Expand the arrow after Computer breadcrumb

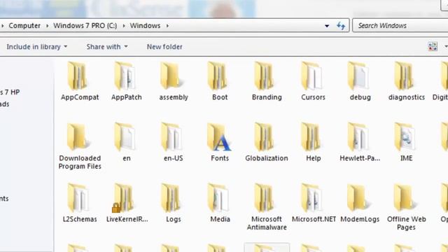47,26
